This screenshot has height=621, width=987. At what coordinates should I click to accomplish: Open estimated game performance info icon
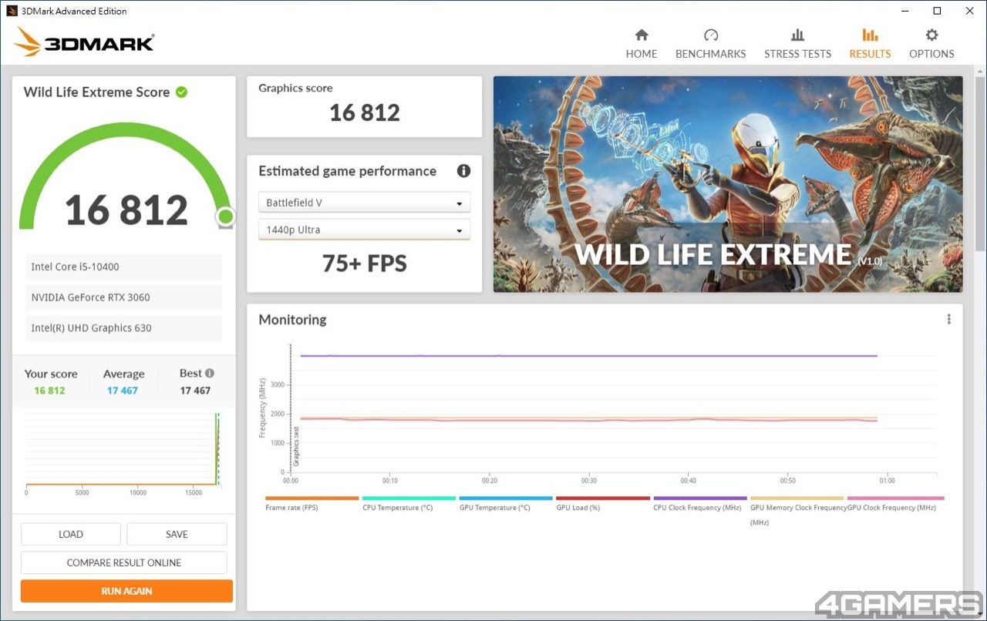tap(463, 171)
